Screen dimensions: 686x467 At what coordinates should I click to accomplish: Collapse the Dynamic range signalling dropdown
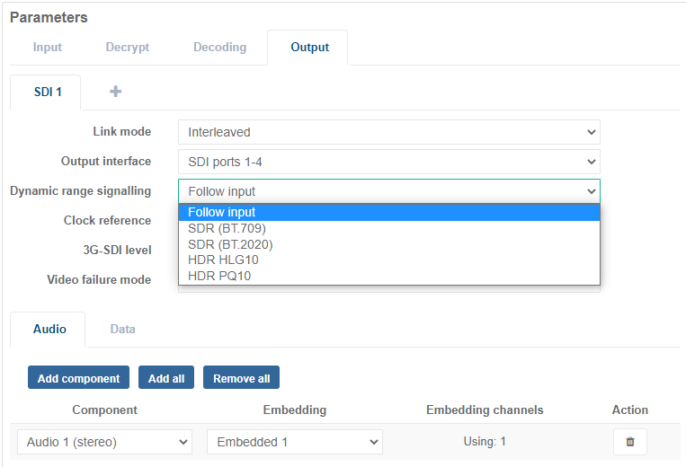pyautogui.click(x=388, y=191)
